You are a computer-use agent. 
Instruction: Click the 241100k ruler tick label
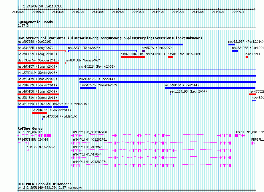[x=138, y=12]
